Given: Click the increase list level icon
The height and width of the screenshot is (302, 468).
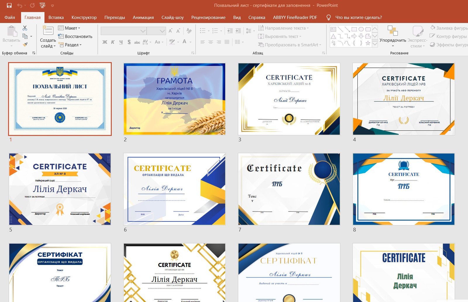Looking at the screenshot, I should [238, 31].
